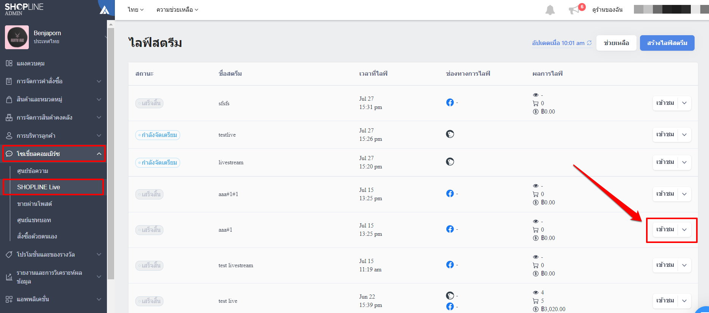Click เข้าชม button for test live row
Image resolution: width=709 pixels, height=313 pixels.
[x=665, y=301]
